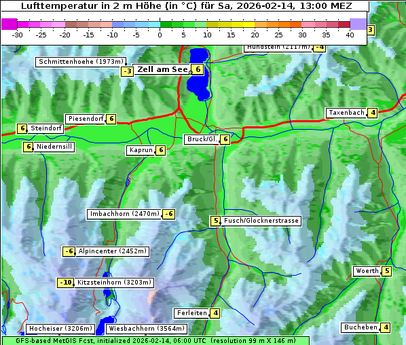
Task: Select the -6 value left of Alpincenter
Action: [69, 251]
